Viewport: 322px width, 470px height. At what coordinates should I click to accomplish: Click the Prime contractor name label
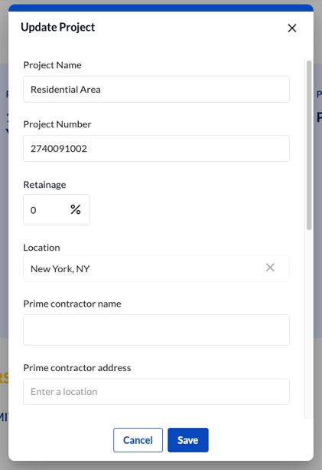coord(72,304)
